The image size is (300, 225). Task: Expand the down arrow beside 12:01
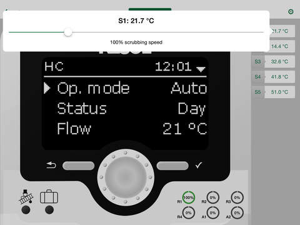201,69
